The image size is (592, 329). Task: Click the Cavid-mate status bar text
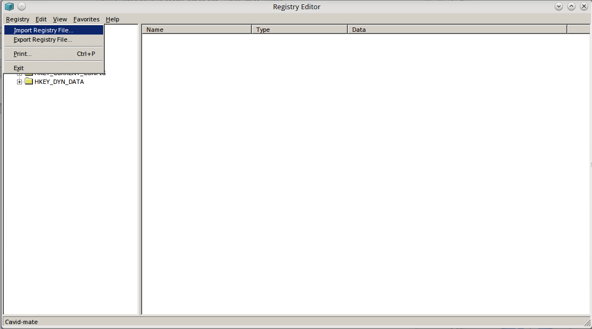pos(21,322)
